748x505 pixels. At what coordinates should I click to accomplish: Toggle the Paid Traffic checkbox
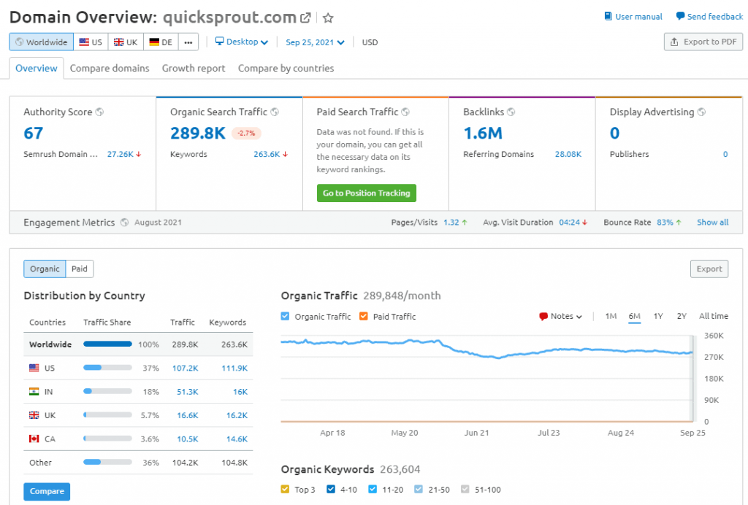click(364, 316)
